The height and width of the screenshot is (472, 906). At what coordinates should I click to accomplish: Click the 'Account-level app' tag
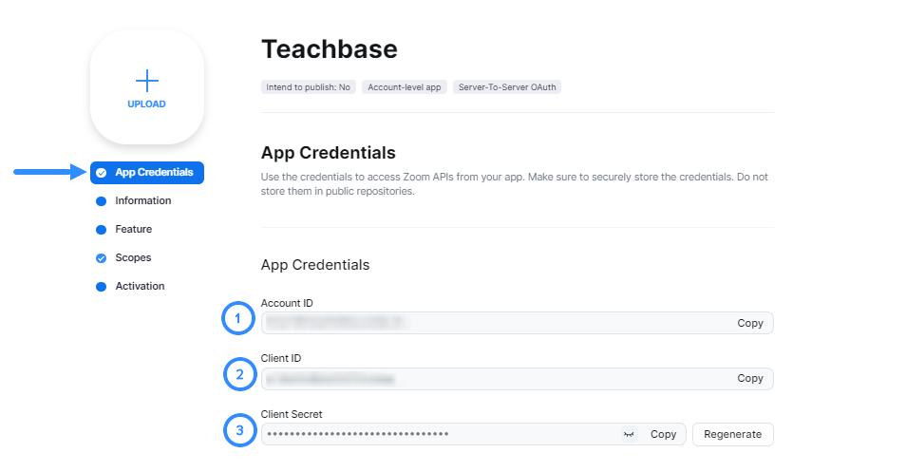(405, 87)
